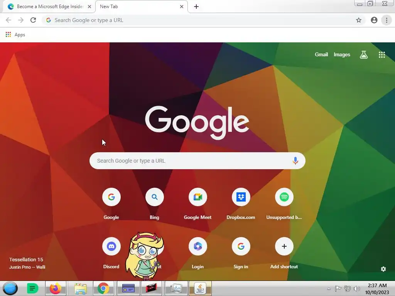Launch the green notes app on taskbar

pos(32,288)
